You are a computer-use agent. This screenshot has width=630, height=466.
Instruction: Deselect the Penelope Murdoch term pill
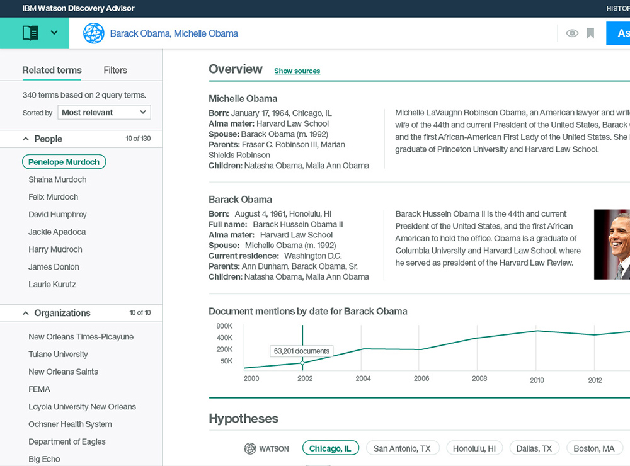point(64,162)
